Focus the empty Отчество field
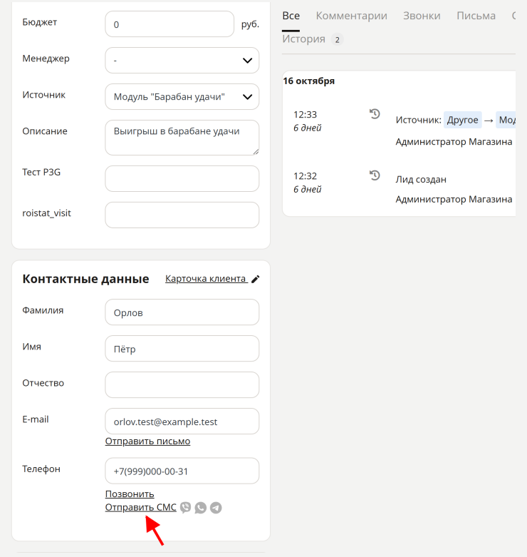 tap(182, 385)
